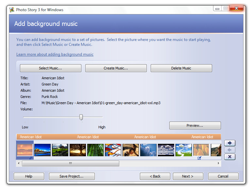The height and width of the screenshot is (190, 251).
Task: Click Delete Music button
Action: point(181,68)
